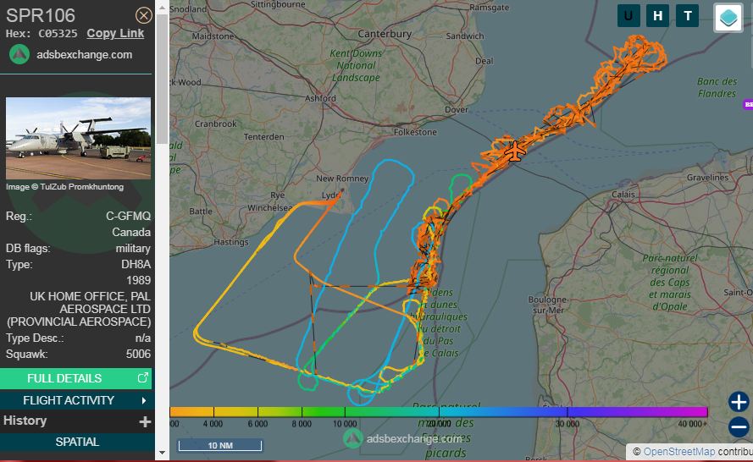The width and height of the screenshot is (753, 462).
Task: Click the New Romney label on map
Action: (x=342, y=179)
